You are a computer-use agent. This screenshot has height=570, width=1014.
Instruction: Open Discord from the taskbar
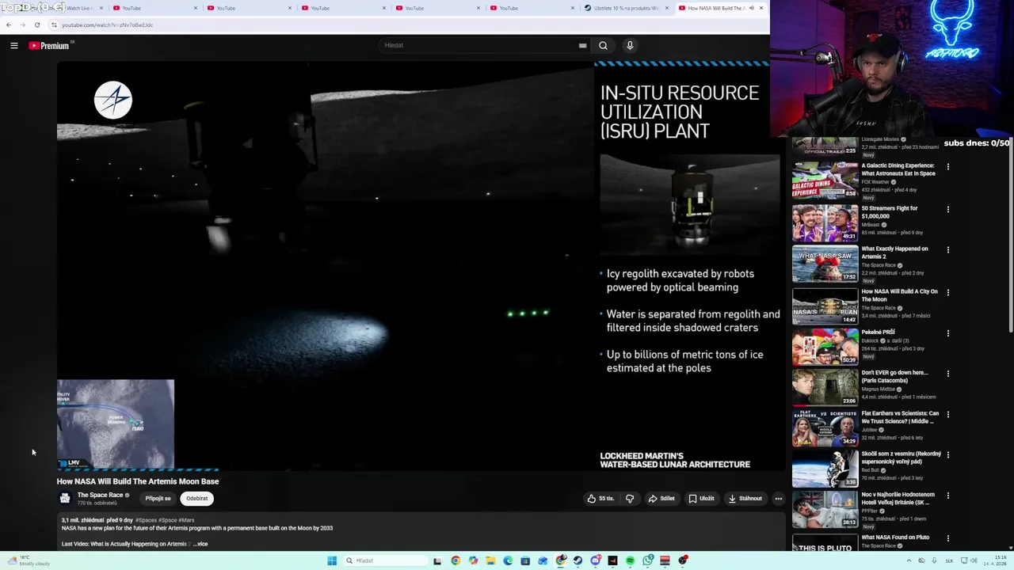click(595, 560)
